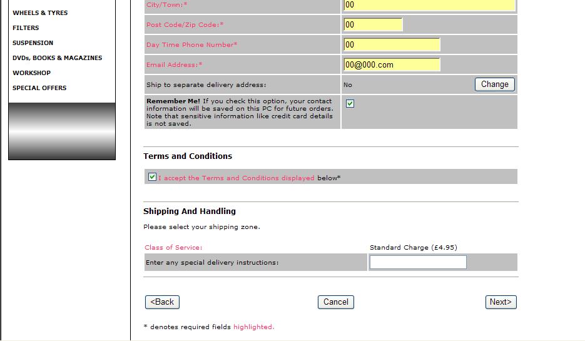View the Special Offers category

pos(39,88)
